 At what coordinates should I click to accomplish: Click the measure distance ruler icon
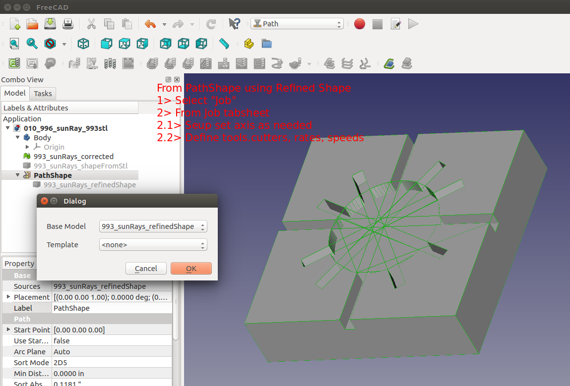224,44
